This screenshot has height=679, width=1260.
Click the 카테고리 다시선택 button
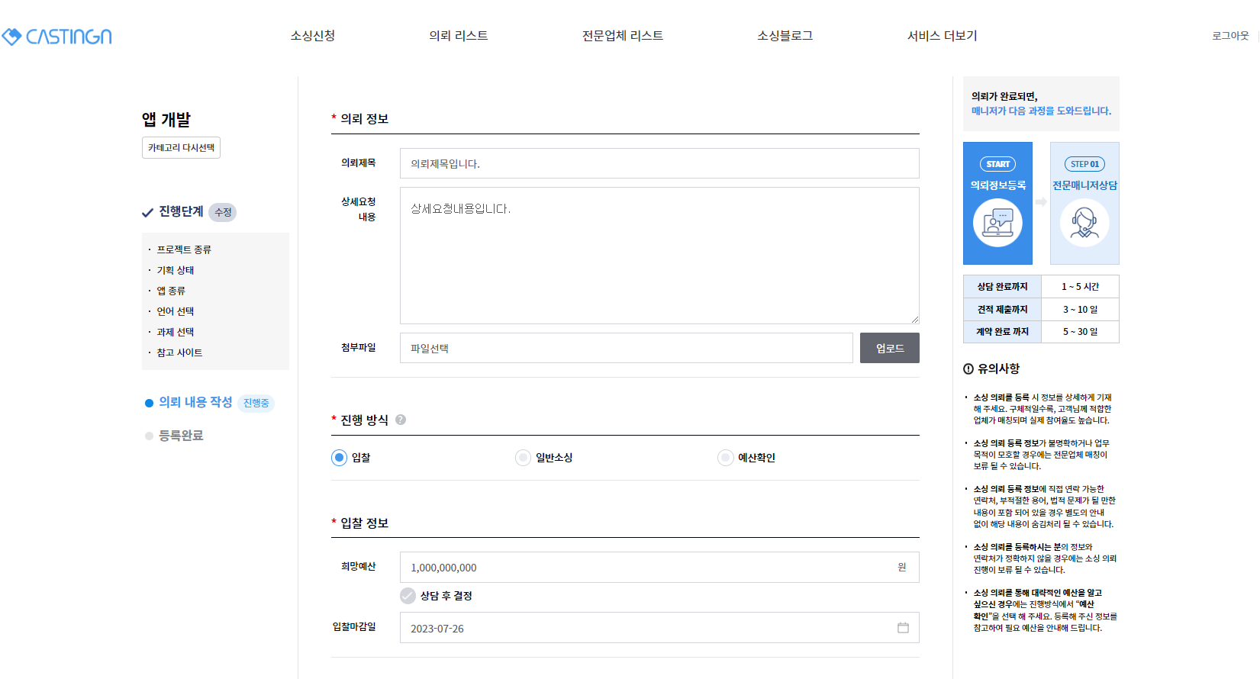(x=181, y=148)
